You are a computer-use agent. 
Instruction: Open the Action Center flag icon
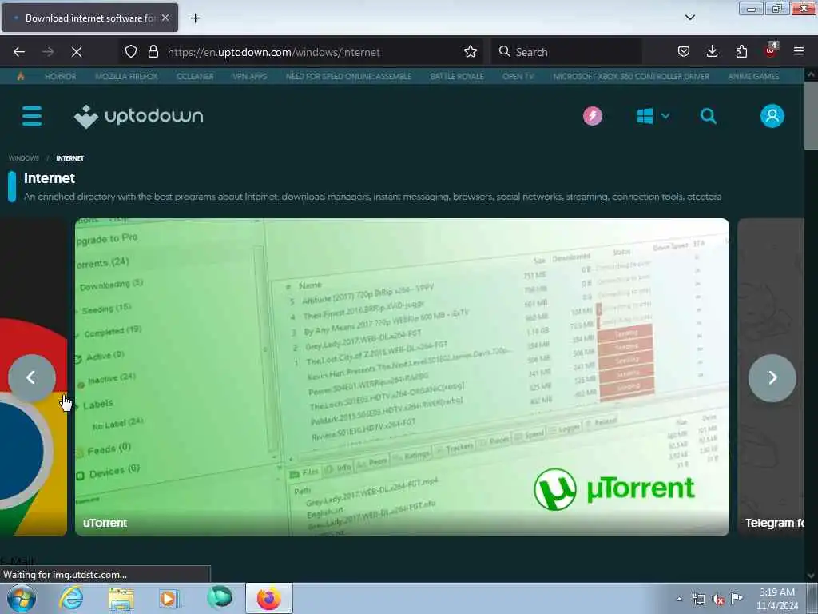[737, 598]
